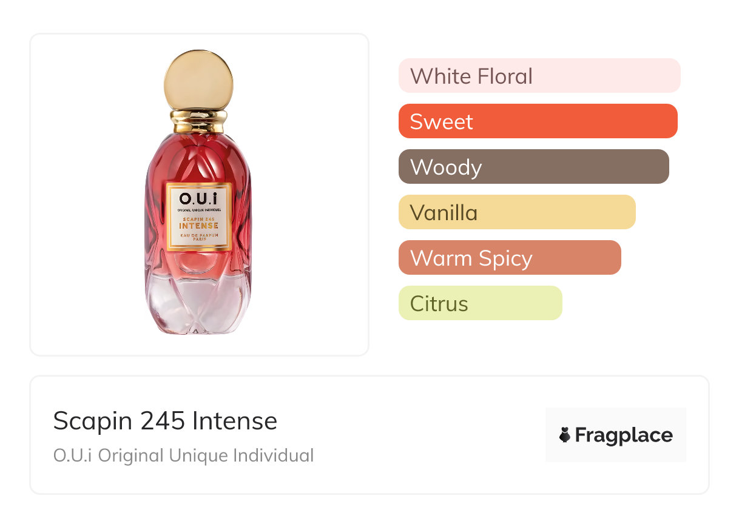The height and width of the screenshot is (524, 739).
Task: Click the O.U.i logo on bottle label
Action: (198, 198)
